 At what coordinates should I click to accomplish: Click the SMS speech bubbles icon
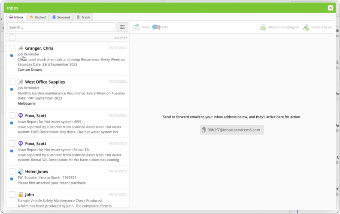coord(156,27)
